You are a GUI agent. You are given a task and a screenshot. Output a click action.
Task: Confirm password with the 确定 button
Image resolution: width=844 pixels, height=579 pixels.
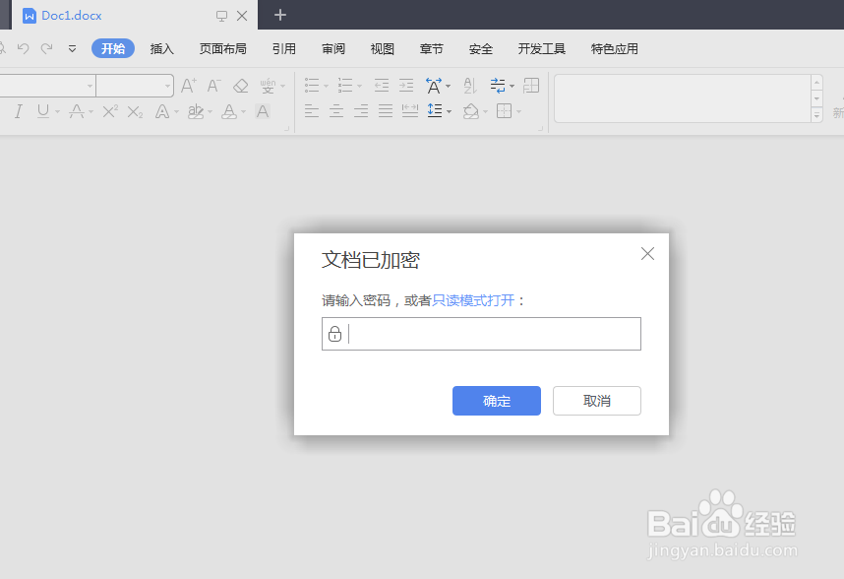click(496, 401)
